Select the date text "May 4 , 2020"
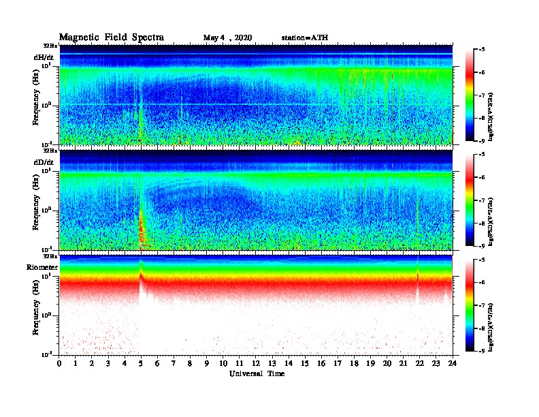The image size is (539, 417). [x=227, y=37]
